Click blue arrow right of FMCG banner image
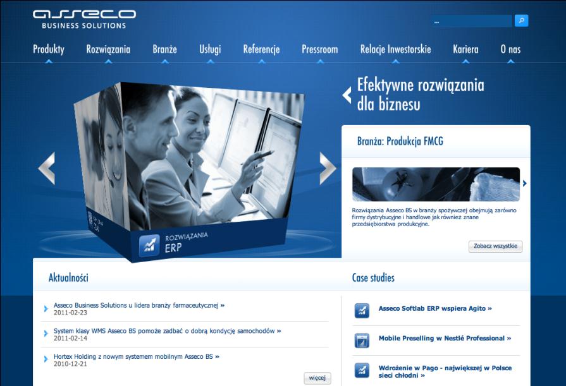The image size is (566, 386). point(524,184)
